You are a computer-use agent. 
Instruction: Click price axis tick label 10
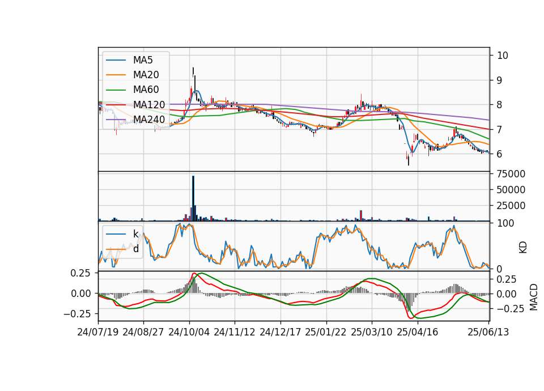(503, 56)
